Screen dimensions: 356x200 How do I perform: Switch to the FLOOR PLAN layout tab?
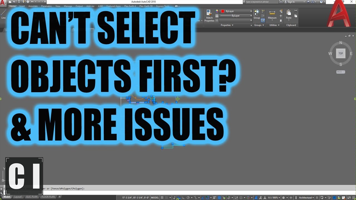tap(48, 197)
